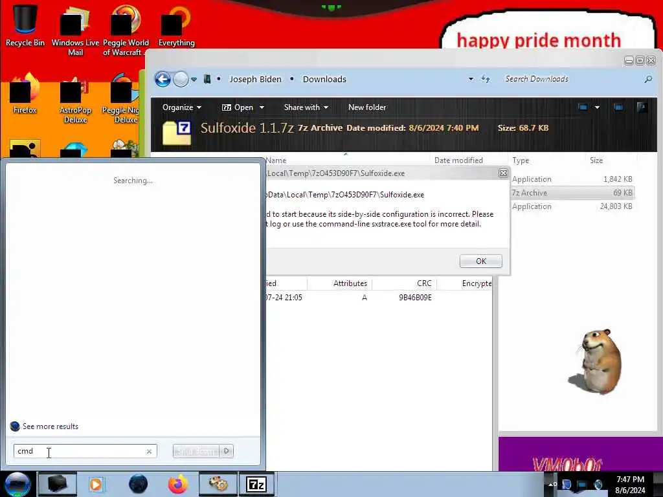Open the Everything desktop shortcut

pyautogui.click(x=176, y=25)
